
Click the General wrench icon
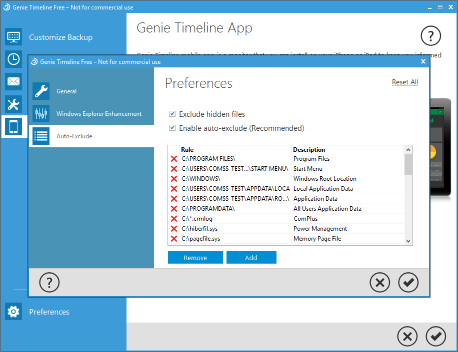[41, 91]
